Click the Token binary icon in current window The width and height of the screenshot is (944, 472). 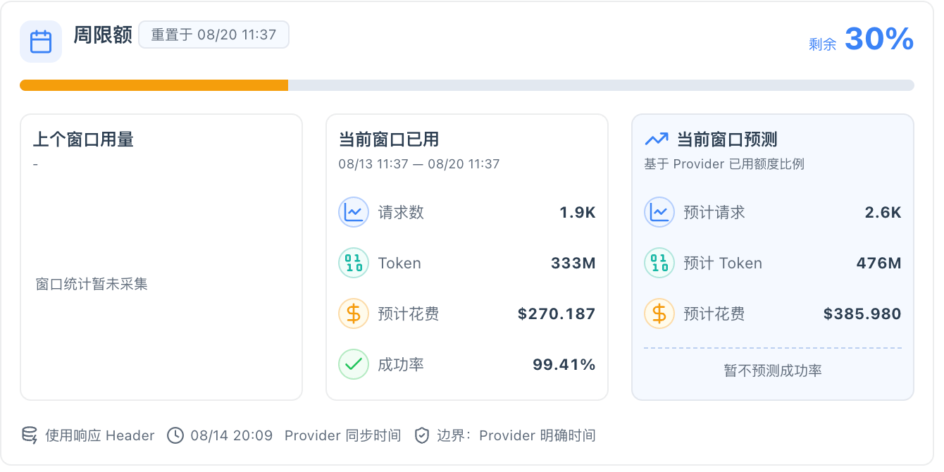click(354, 263)
